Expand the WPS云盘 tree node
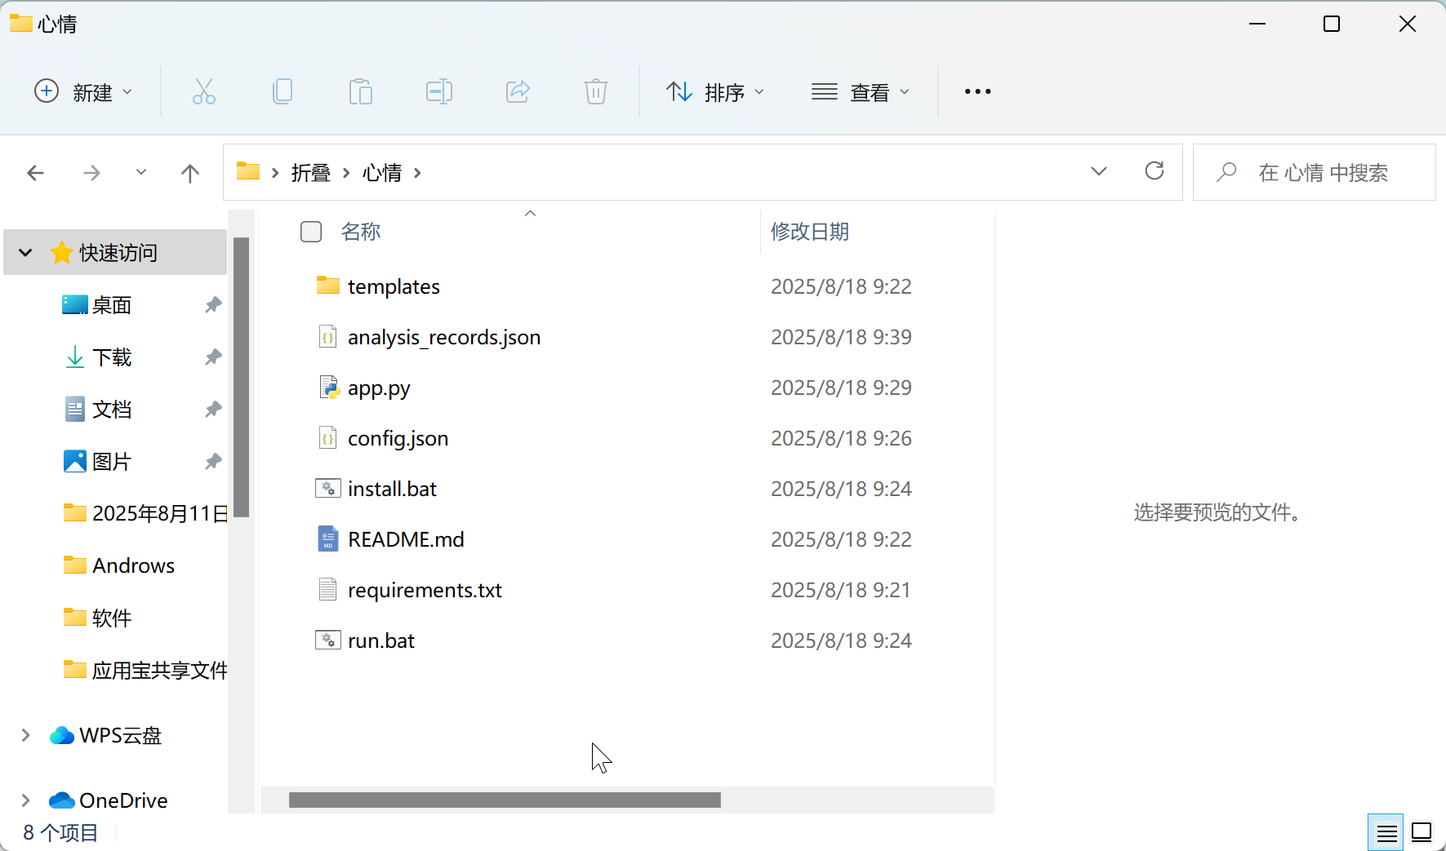This screenshot has width=1446, height=851. click(25, 735)
